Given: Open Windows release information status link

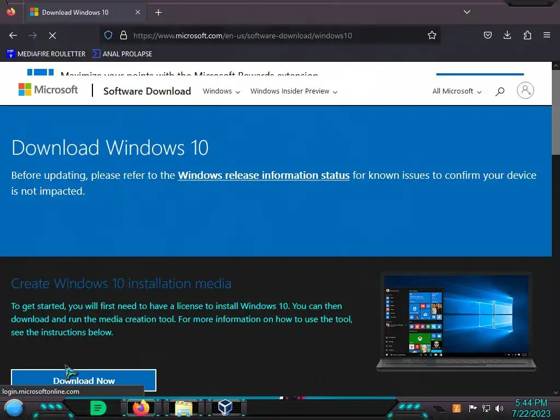Looking at the screenshot, I should 264,176.
